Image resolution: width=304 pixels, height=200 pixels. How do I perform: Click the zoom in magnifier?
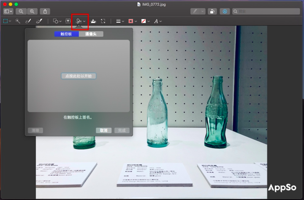(x=32, y=11)
